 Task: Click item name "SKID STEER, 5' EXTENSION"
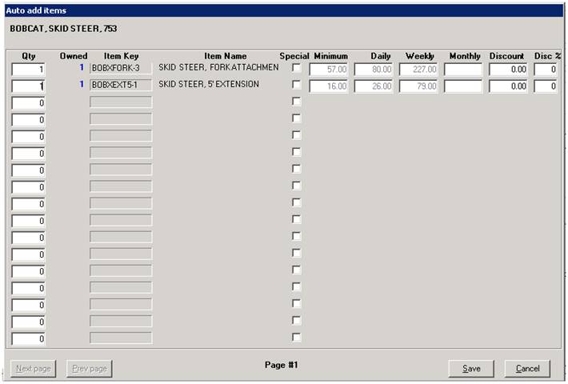209,84
